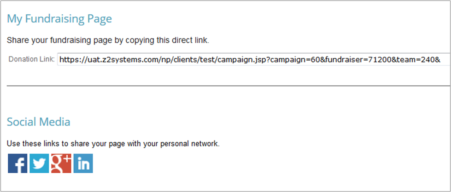
Task: Click the 'Social Media' section heading
Action: click(x=39, y=122)
